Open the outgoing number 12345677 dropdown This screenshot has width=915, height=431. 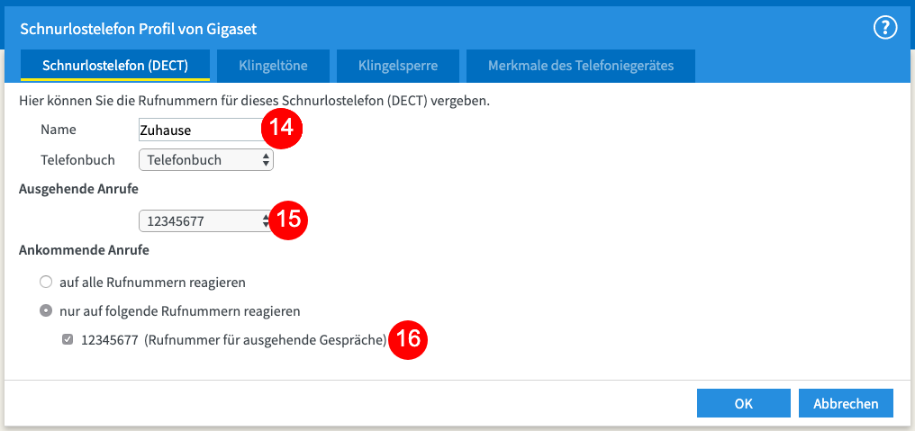click(x=206, y=221)
